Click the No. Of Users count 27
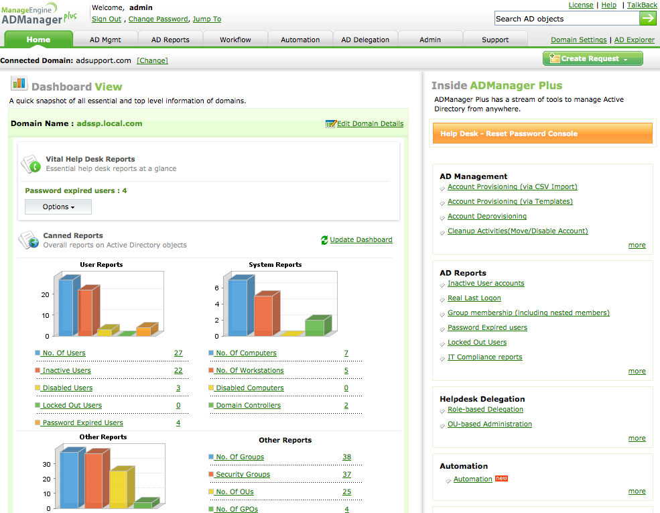The height and width of the screenshot is (513, 660). (x=178, y=353)
